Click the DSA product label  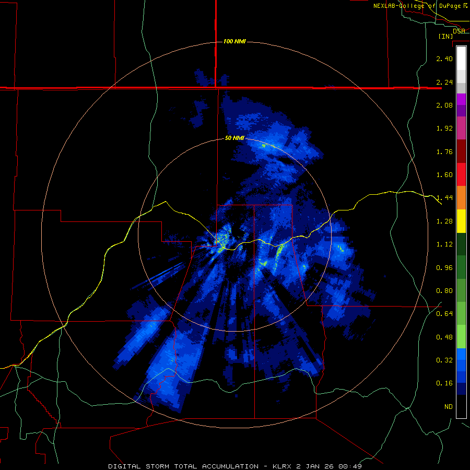click(x=459, y=31)
